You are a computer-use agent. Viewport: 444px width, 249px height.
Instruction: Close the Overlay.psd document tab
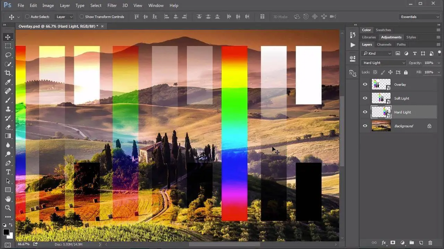click(x=102, y=26)
